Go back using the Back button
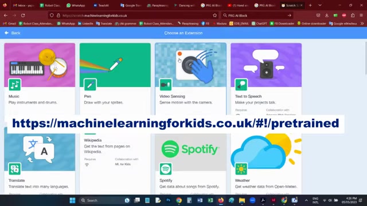The height and width of the screenshot is (206, 367). point(13,33)
